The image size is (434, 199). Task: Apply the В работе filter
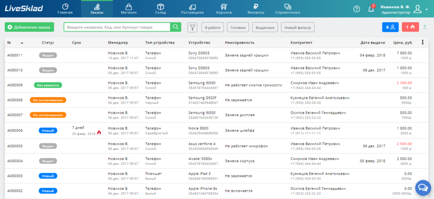coord(213,27)
